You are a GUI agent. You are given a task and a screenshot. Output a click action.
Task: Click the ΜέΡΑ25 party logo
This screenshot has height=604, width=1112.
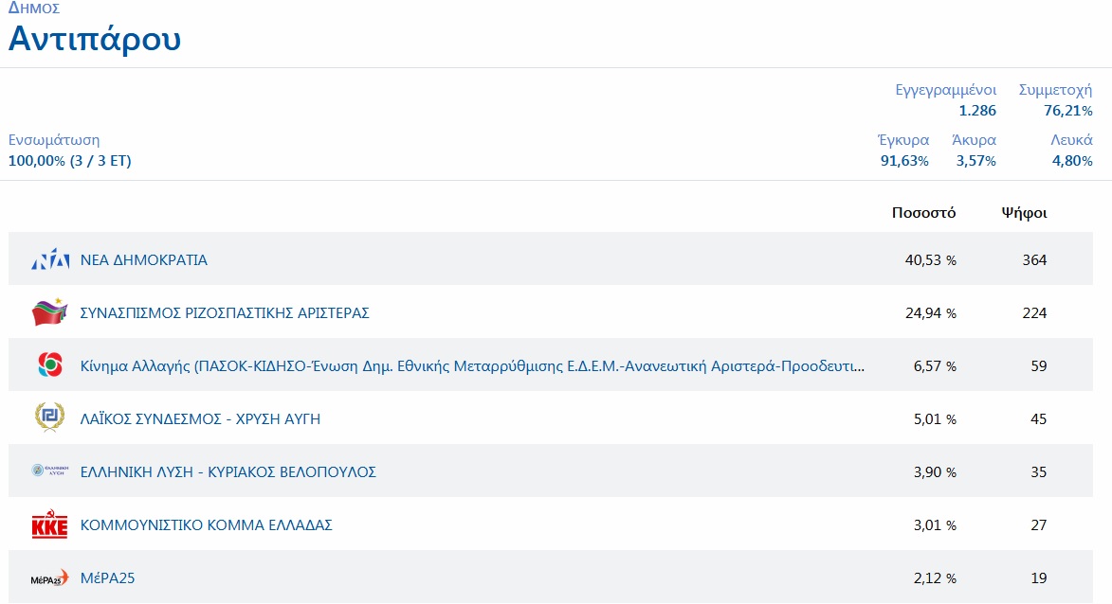tap(49, 577)
